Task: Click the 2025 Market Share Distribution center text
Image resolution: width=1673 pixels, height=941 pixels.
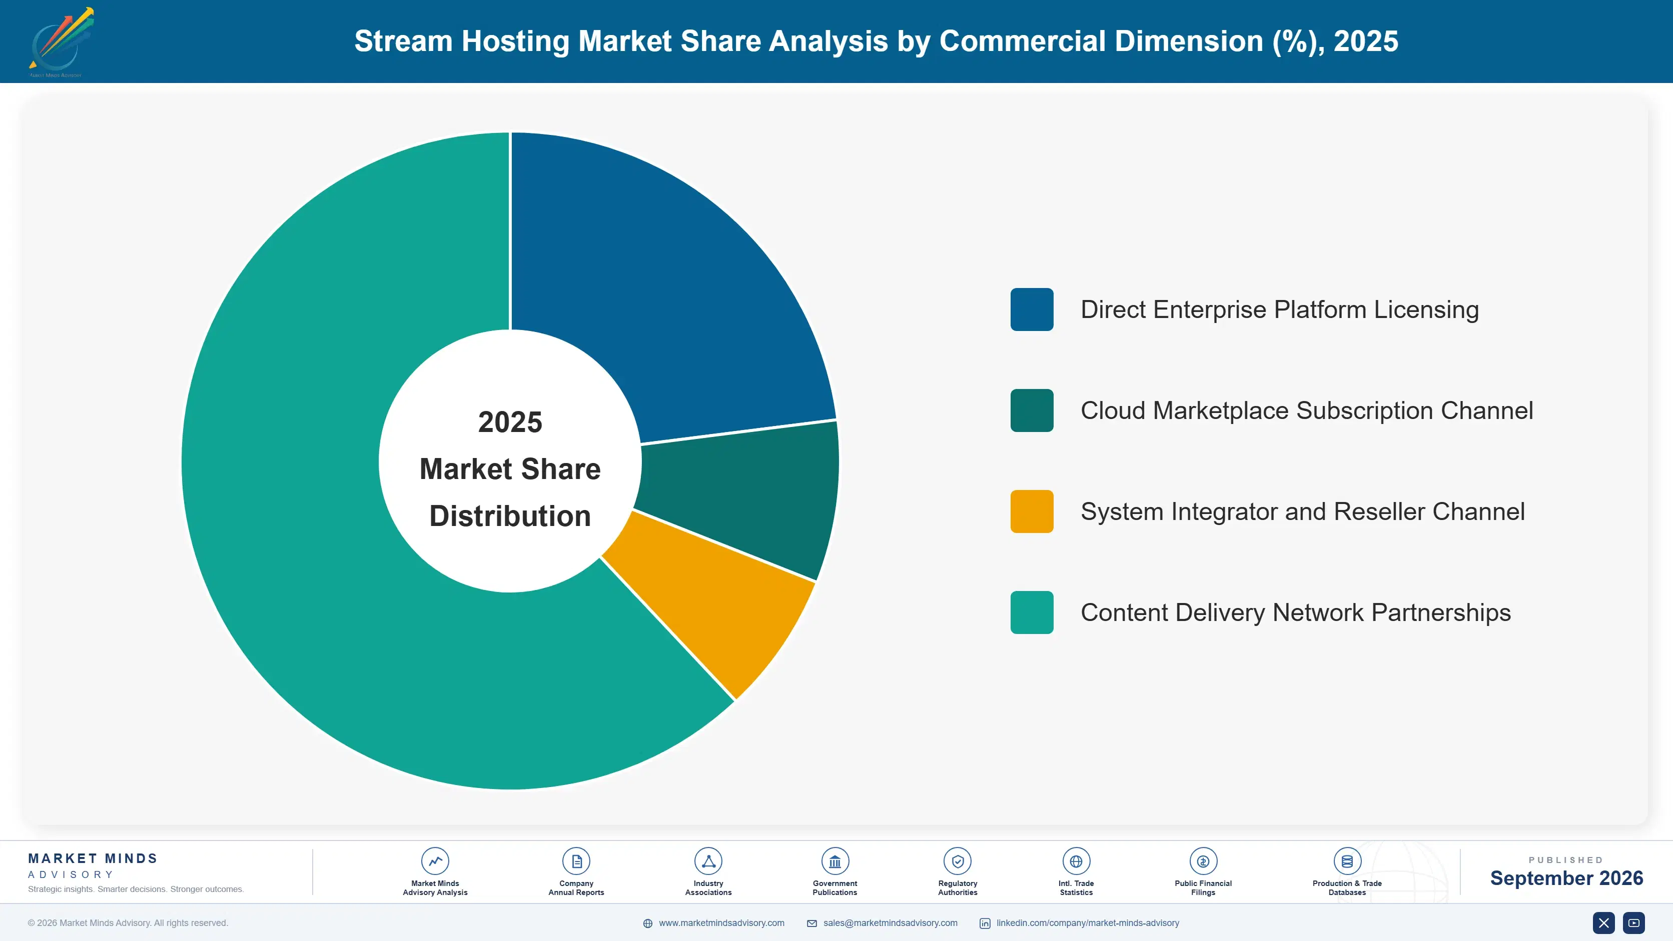Action: [x=510, y=468]
